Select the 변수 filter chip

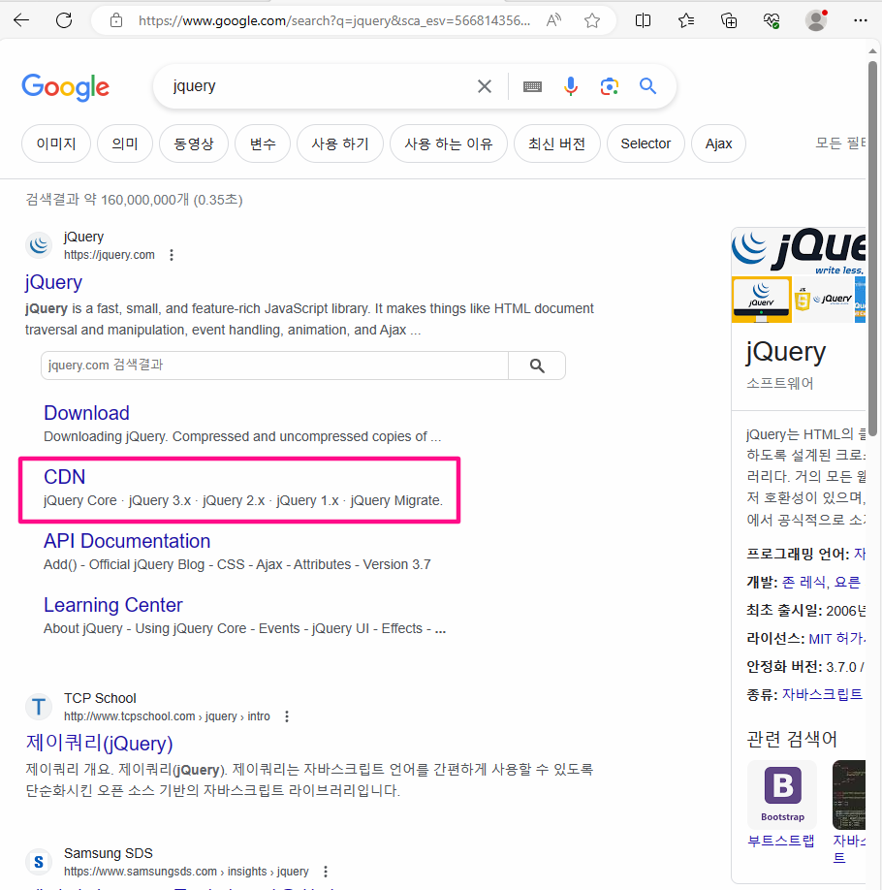(x=263, y=143)
